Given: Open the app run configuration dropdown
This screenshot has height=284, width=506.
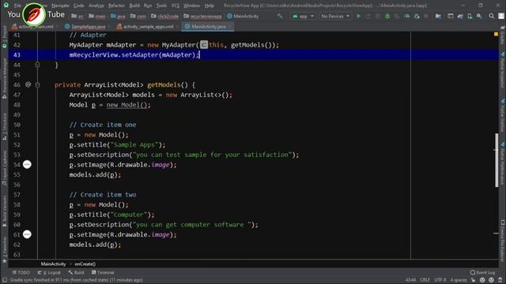Looking at the screenshot, I should (x=303, y=16).
